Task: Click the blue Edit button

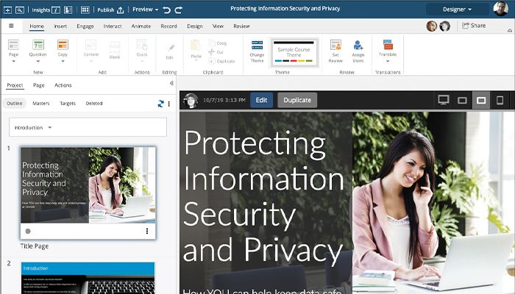Action: coord(260,100)
